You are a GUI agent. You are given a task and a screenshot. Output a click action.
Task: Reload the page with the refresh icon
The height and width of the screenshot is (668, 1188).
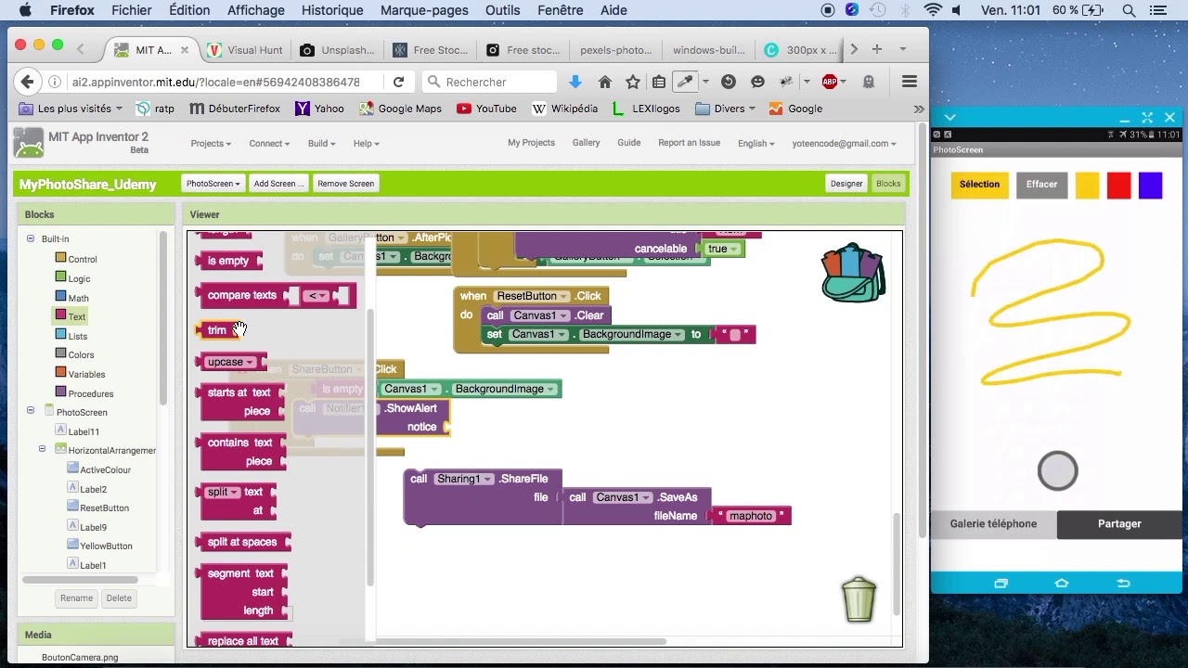pos(399,82)
